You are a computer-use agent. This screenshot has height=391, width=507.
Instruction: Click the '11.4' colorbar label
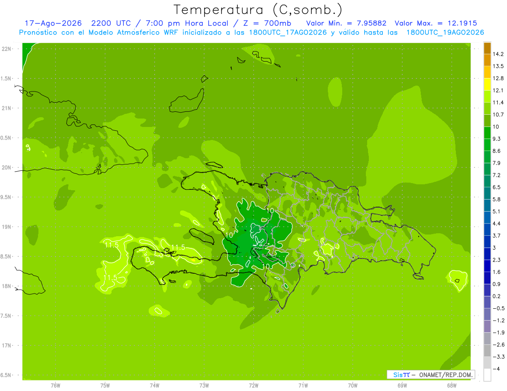tap(499, 102)
